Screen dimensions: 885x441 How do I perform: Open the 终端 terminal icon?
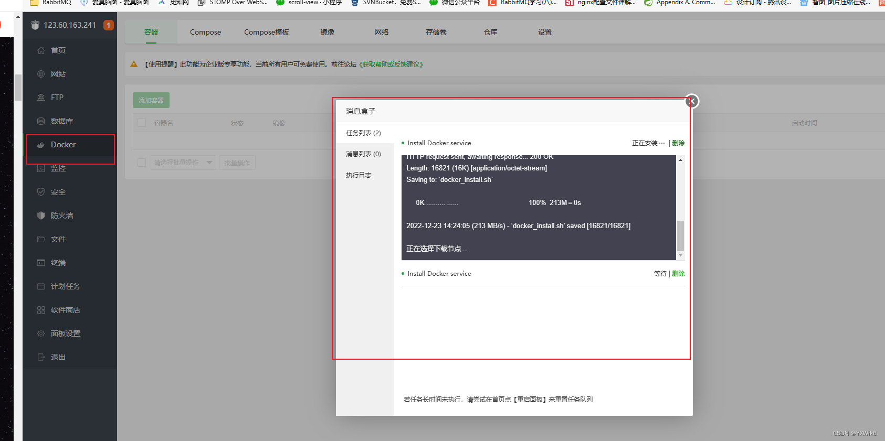[x=41, y=263]
